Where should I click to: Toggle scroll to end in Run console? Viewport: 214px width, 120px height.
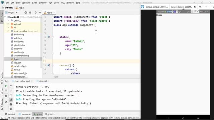11,100
